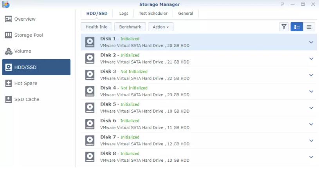Click the SSD Cache lightning icon
Image resolution: width=319 pixels, height=175 pixels.
pyautogui.click(x=8, y=99)
